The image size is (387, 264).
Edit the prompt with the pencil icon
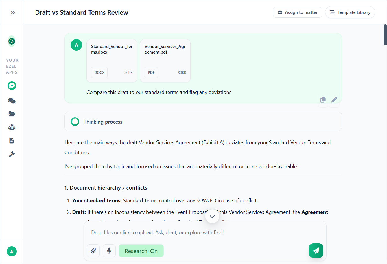pos(334,100)
